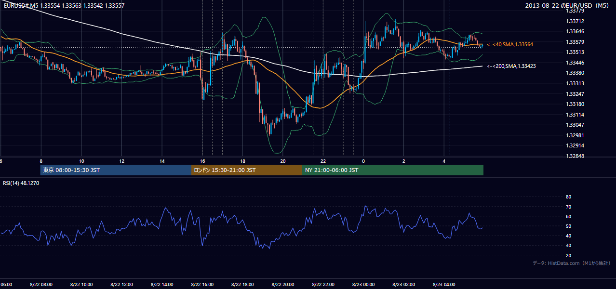Click price axis label 1.33646

[575, 31]
